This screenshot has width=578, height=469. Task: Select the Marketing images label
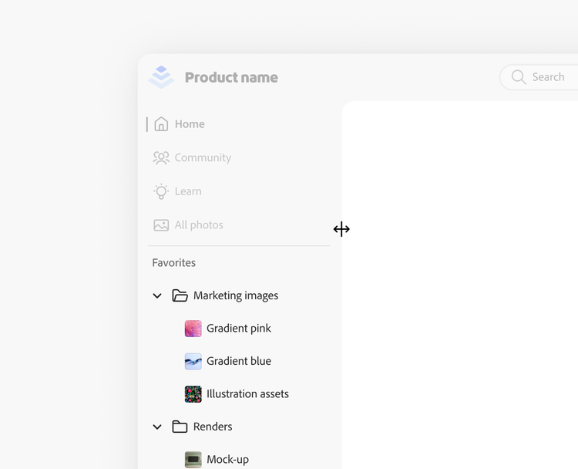(236, 295)
